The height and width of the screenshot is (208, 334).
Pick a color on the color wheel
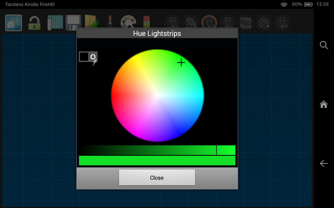(x=158, y=95)
